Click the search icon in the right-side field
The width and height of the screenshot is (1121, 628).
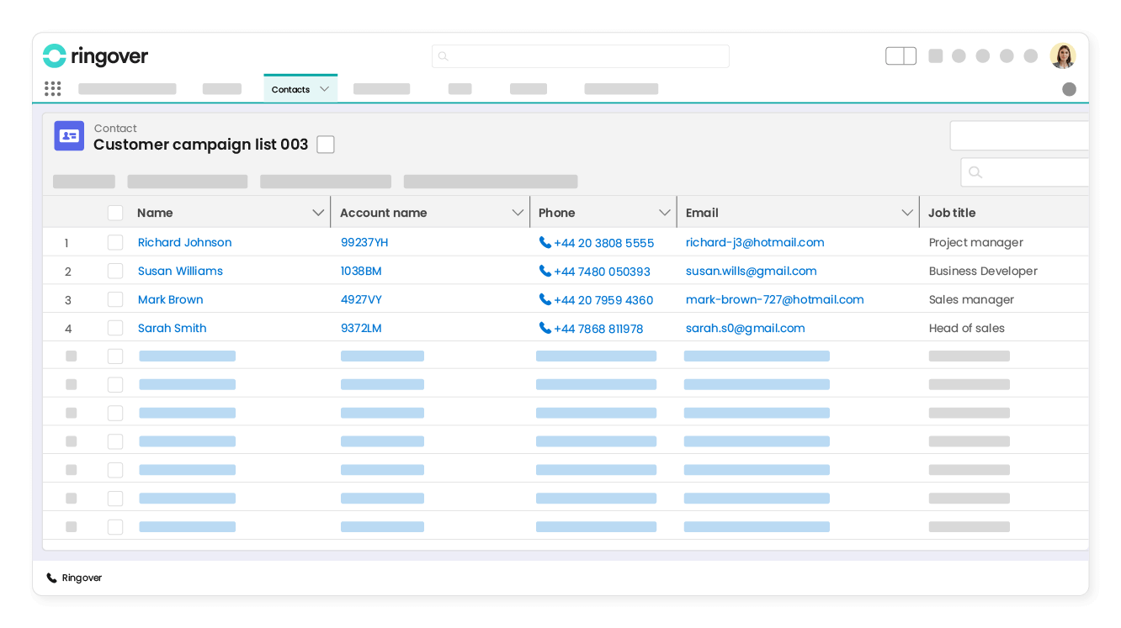click(975, 172)
